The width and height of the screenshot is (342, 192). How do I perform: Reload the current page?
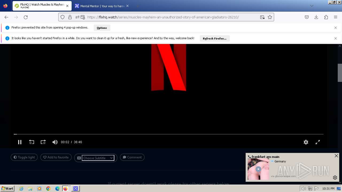pos(26,17)
